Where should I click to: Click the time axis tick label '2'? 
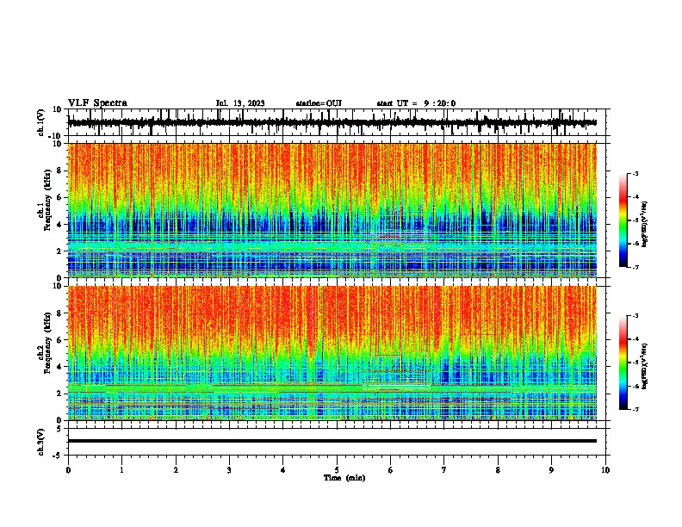point(176,470)
